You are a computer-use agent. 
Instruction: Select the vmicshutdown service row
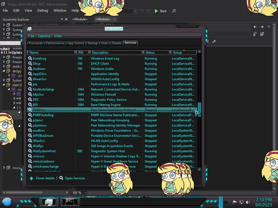pos(112,161)
